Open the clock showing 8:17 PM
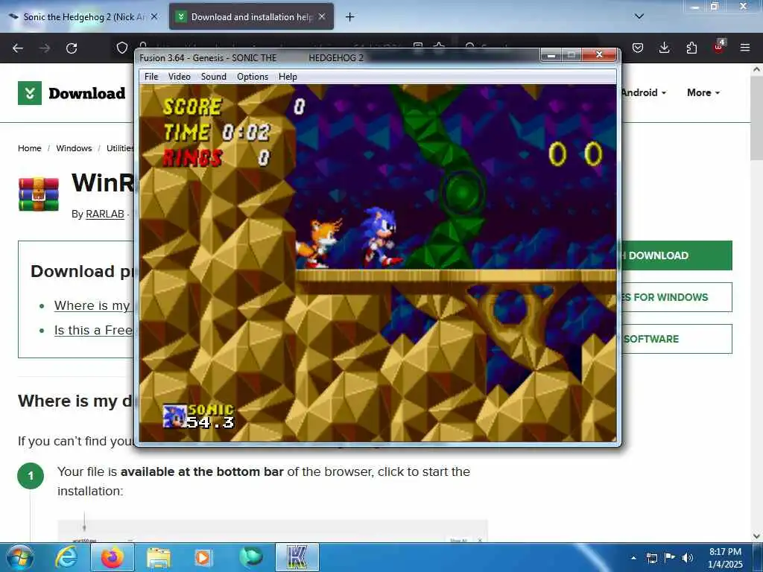This screenshot has height=572, width=763. (725, 558)
